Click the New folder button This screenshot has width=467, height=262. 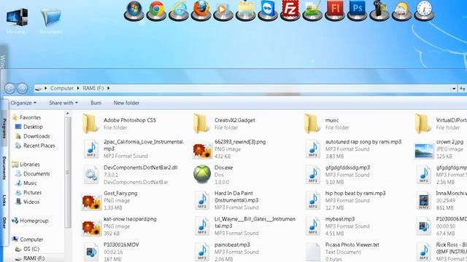pos(126,103)
